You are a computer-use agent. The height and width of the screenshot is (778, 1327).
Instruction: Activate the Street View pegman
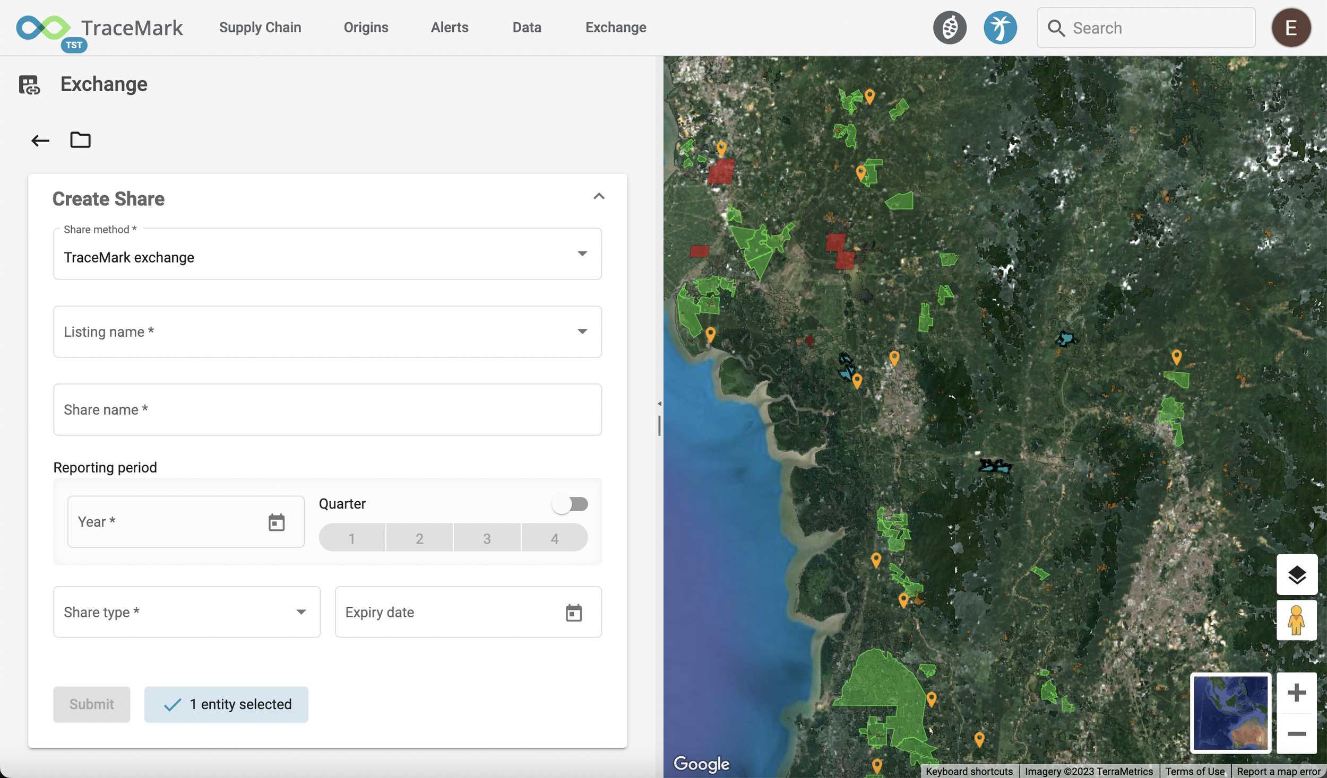[1296, 620]
